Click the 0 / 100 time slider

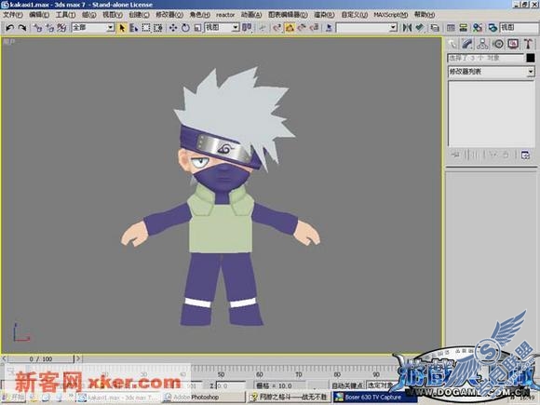click(41, 358)
